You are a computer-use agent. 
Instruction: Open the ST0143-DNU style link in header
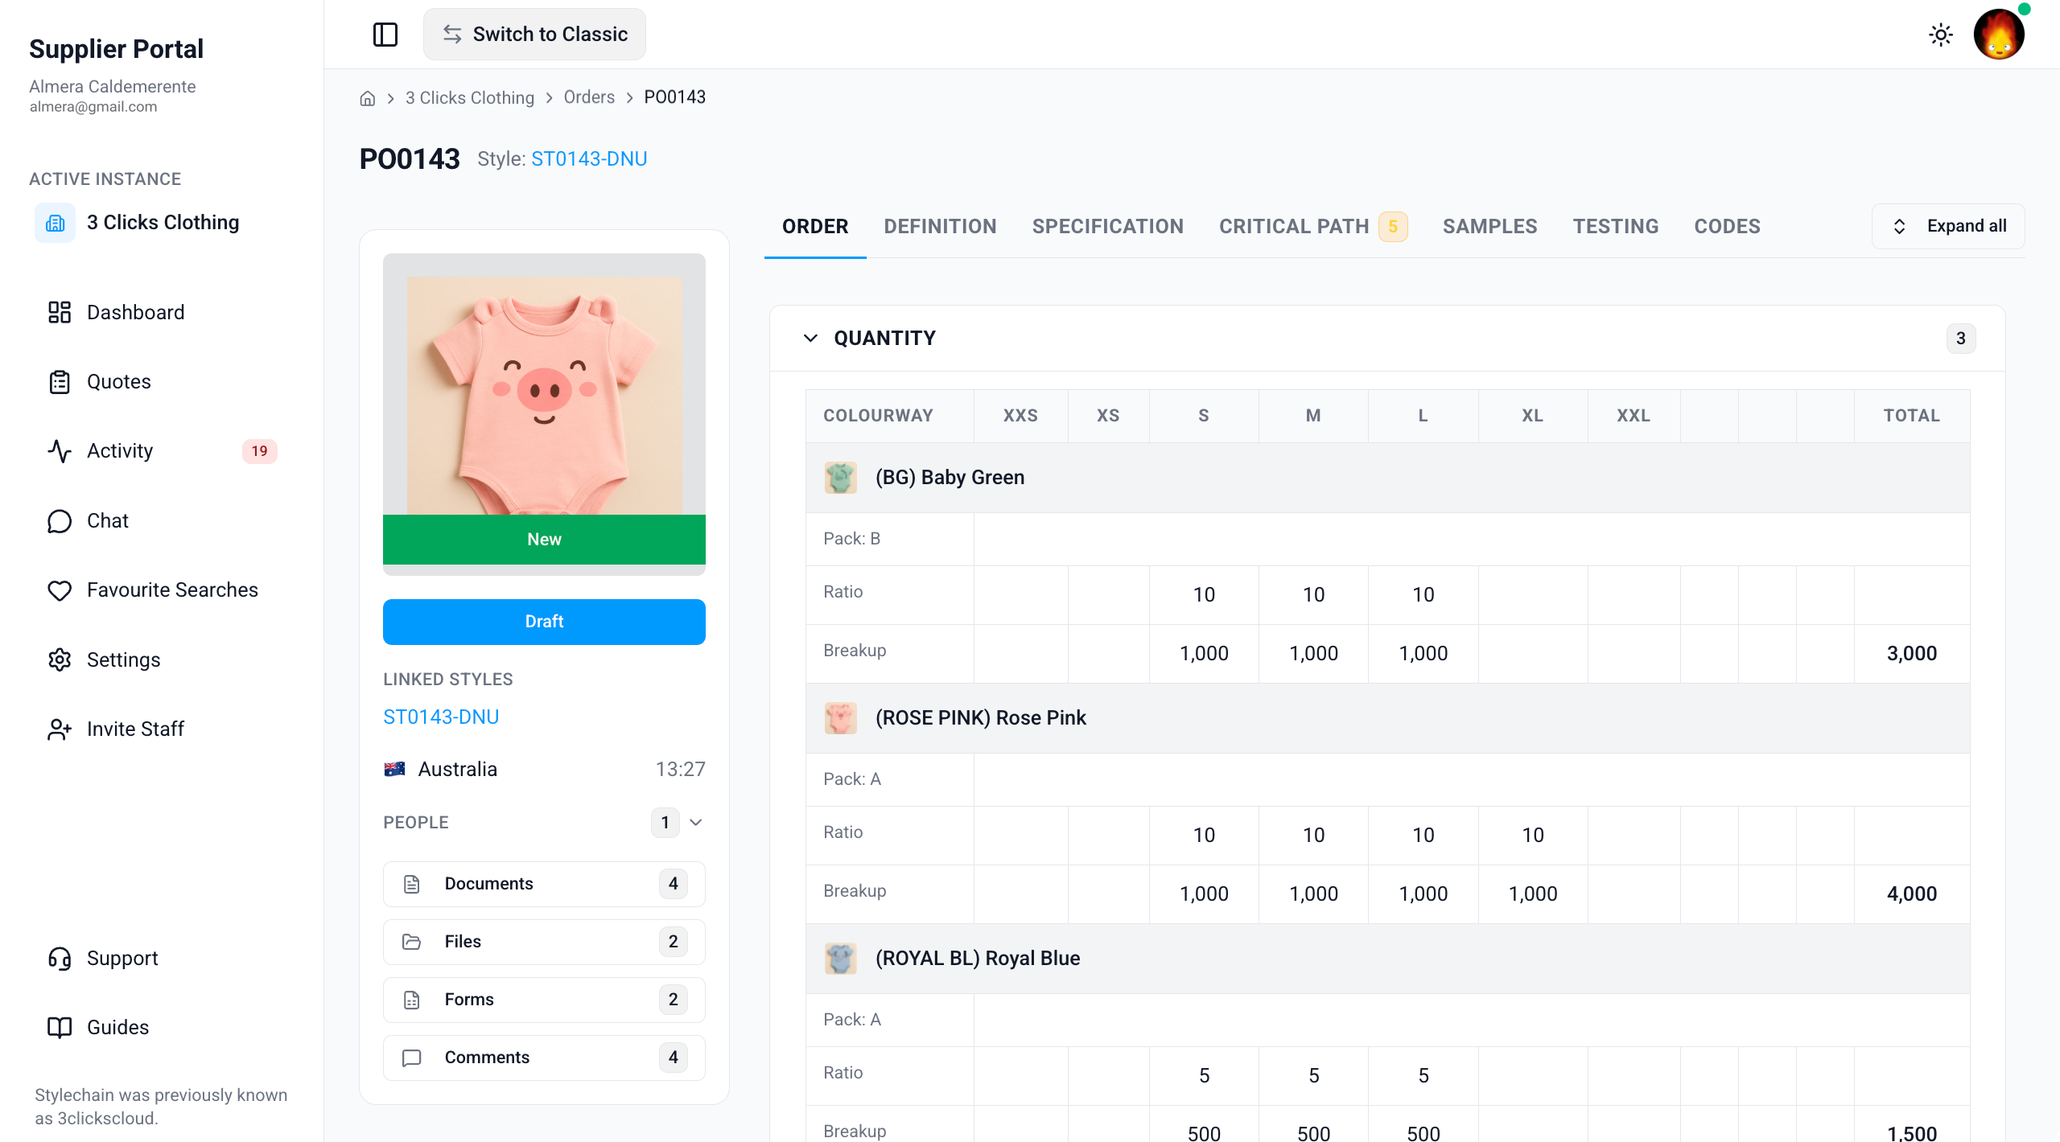pyautogui.click(x=589, y=159)
